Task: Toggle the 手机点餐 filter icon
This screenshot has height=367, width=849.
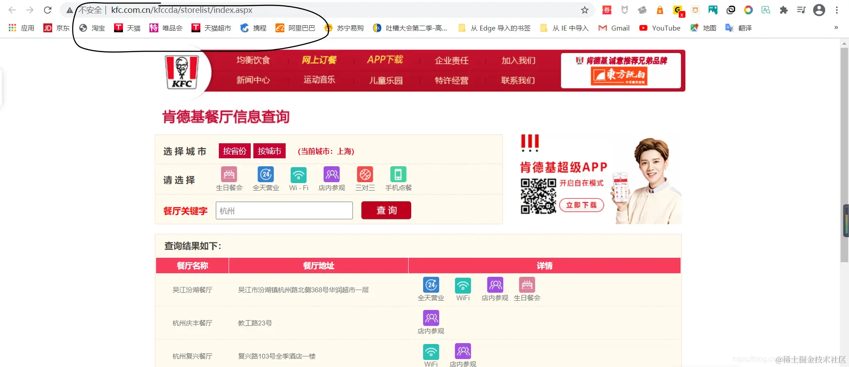Action: [x=398, y=174]
